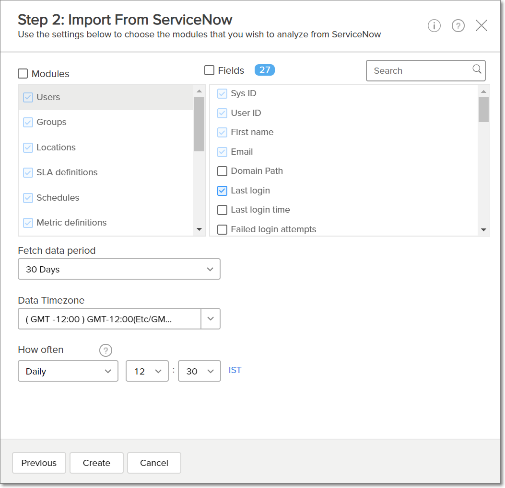505x488 pixels.
Task: Click the Modules list scroll down arrow
Action: pos(200,229)
